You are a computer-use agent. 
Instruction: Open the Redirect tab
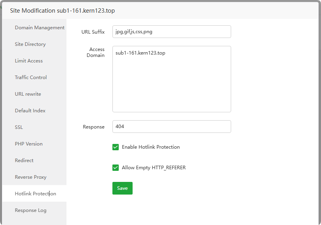24,161
